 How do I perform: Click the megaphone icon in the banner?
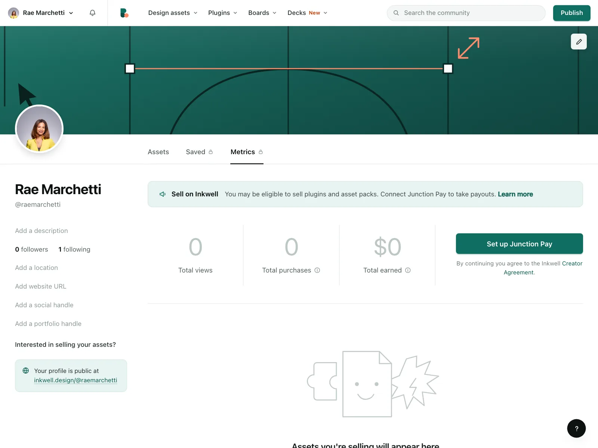pos(163,194)
